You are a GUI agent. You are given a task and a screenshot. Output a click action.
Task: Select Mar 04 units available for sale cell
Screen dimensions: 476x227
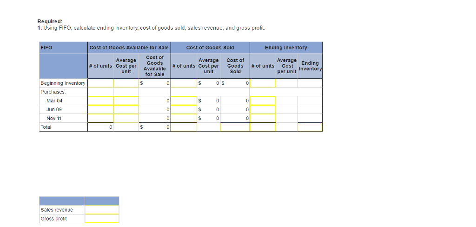pos(101,101)
